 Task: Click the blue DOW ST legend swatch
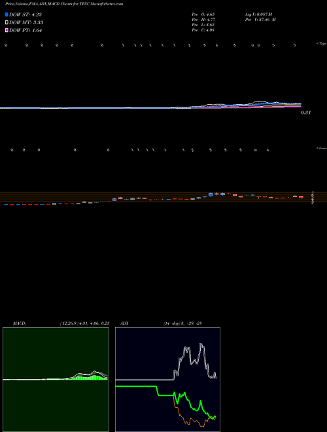pyautogui.click(x=7, y=14)
